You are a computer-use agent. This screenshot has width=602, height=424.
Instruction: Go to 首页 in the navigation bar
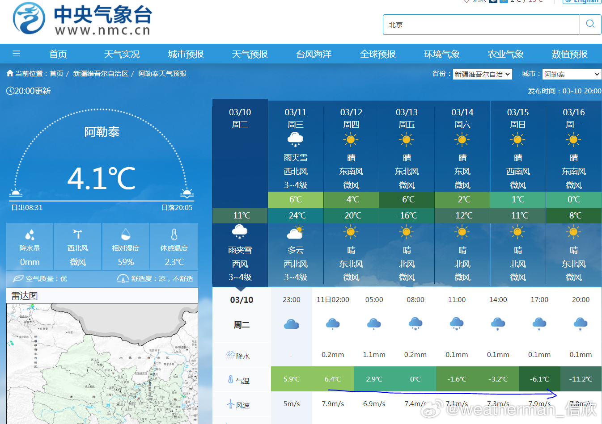(x=58, y=54)
